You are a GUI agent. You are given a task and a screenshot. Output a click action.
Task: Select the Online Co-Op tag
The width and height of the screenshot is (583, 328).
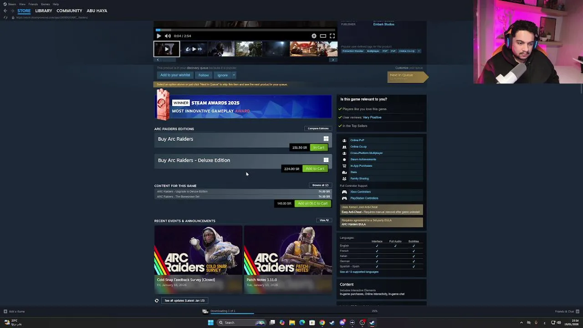click(407, 51)
